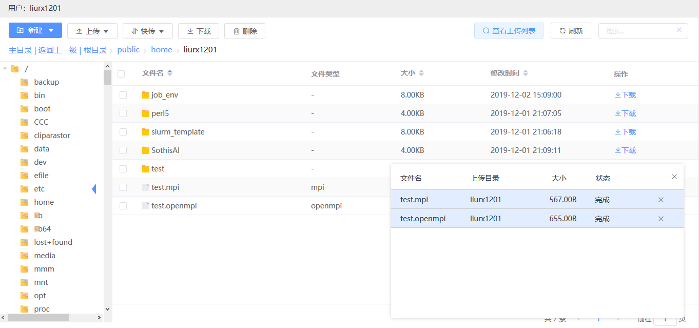Toggle the select-all header checkbox
Screen dimensions: 699x328
[x=121, y=74]
